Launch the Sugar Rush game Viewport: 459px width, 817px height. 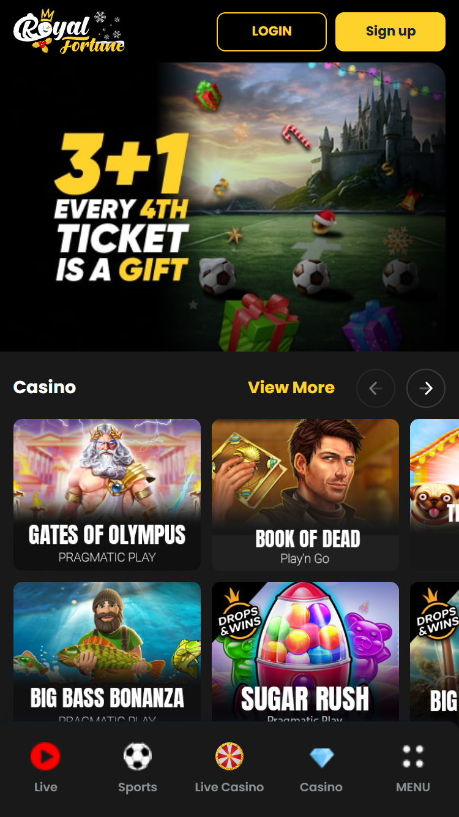305,651
